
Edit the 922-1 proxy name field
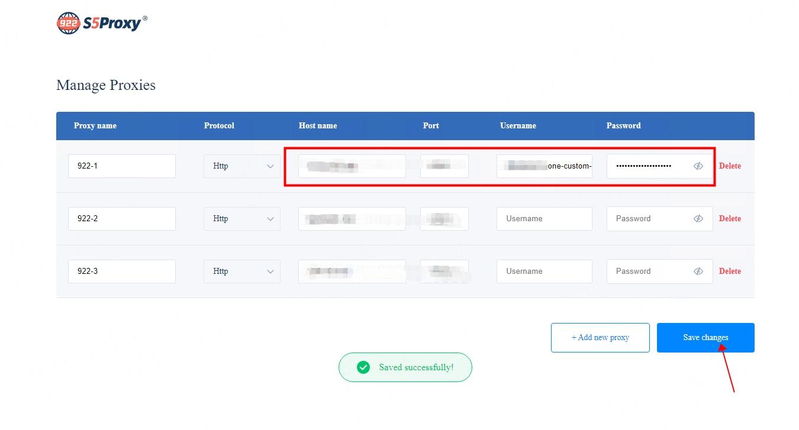[121, 166]
